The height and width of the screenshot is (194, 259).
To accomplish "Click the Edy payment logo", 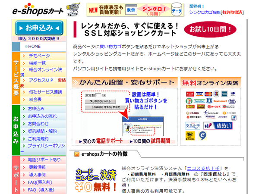I will point(234,118).
